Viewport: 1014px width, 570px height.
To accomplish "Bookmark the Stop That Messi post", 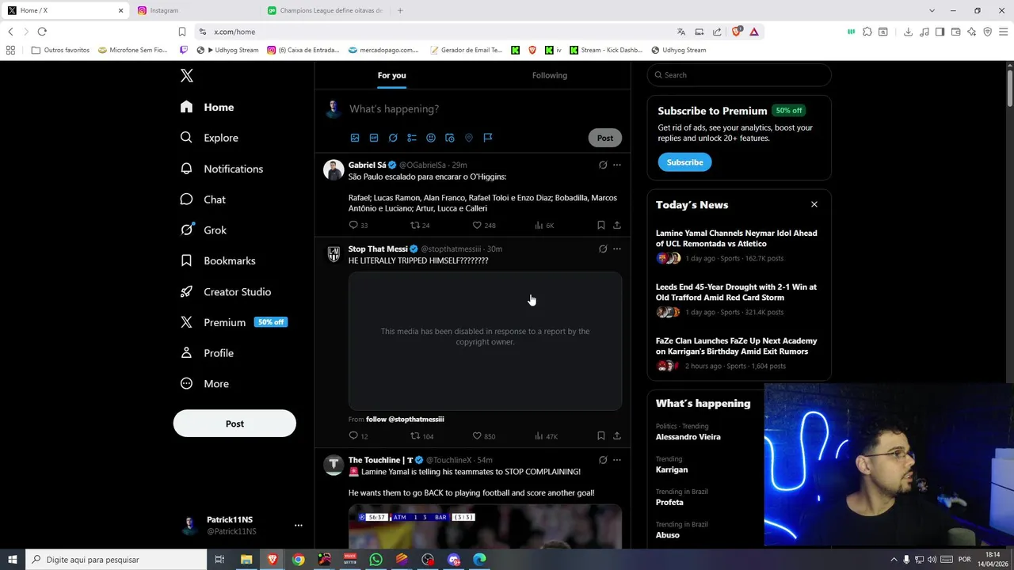I will pos(601,436).
